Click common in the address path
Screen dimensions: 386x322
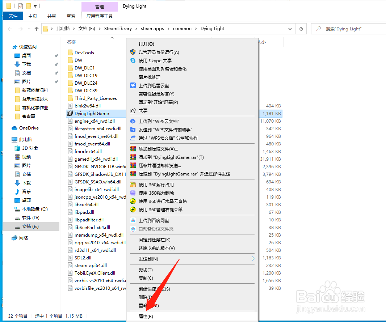point(182,29)
